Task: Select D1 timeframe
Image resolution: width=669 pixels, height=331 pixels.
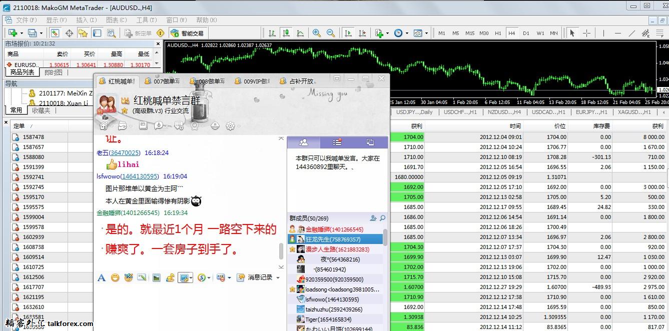Action: point(526,33)
